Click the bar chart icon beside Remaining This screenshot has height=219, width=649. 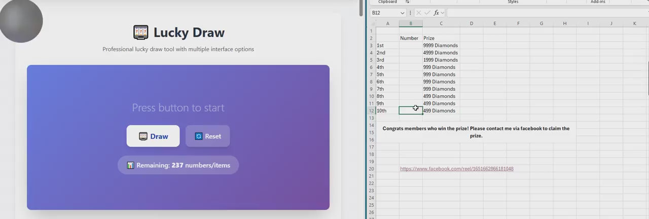[130, 165]
